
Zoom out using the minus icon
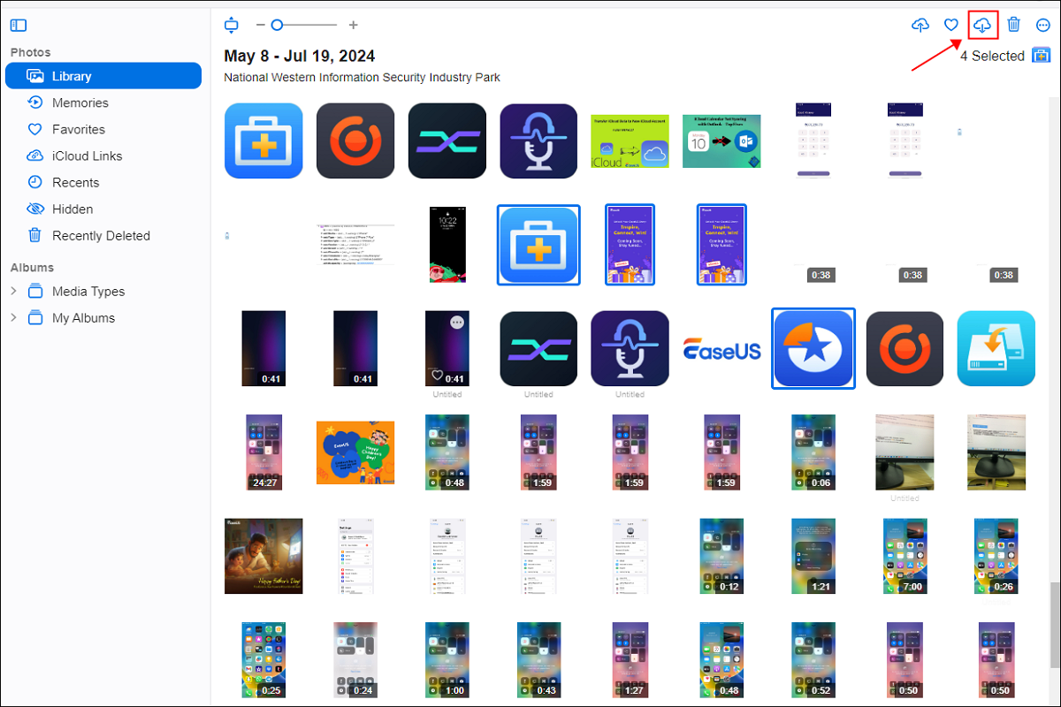[x=261, y=26]
